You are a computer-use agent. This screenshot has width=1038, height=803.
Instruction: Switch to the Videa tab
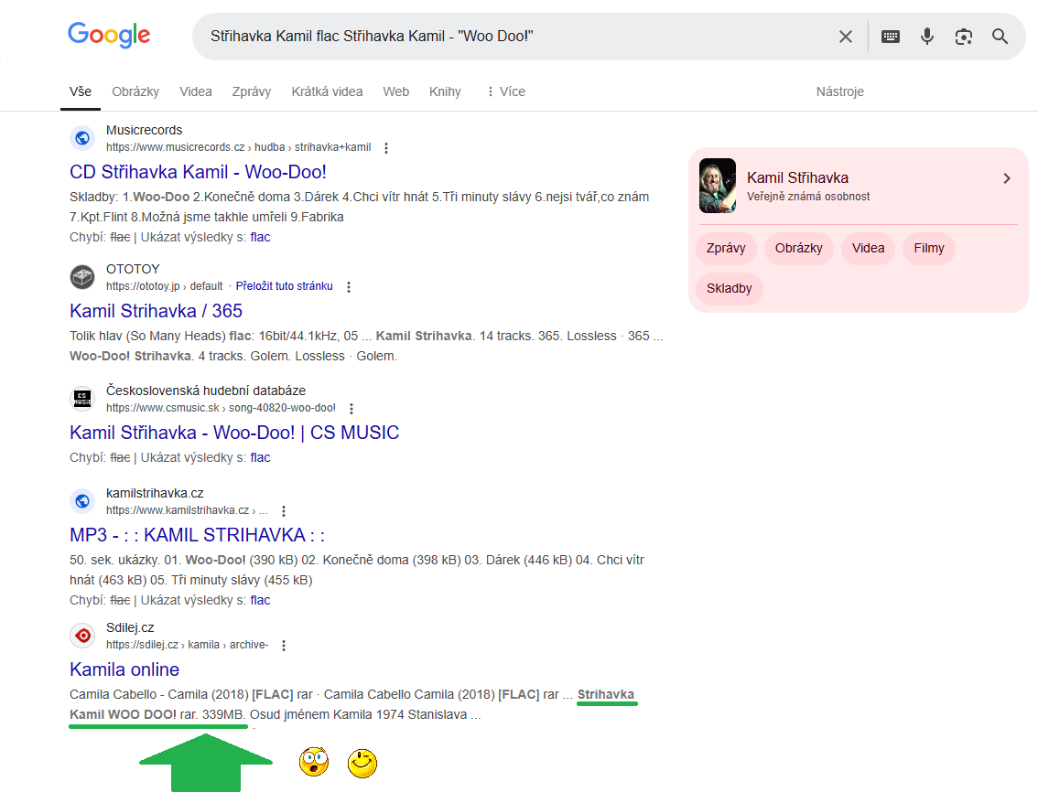pos(196,91)
